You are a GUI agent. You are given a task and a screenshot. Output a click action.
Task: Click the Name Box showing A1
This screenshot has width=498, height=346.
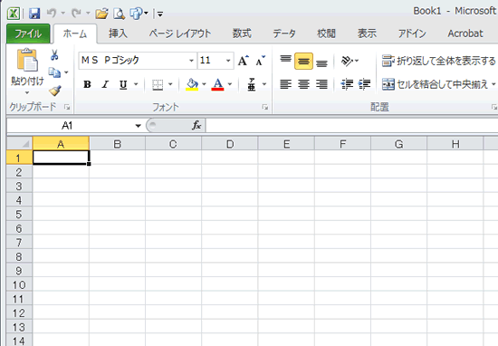pyautogui.click(x=67, y=126)
